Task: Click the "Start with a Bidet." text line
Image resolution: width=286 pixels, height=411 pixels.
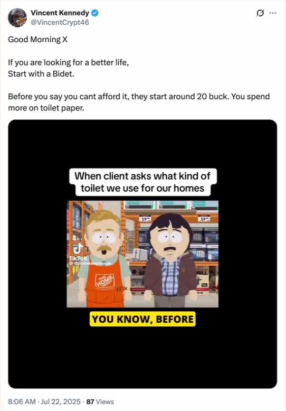Action: 41,73
